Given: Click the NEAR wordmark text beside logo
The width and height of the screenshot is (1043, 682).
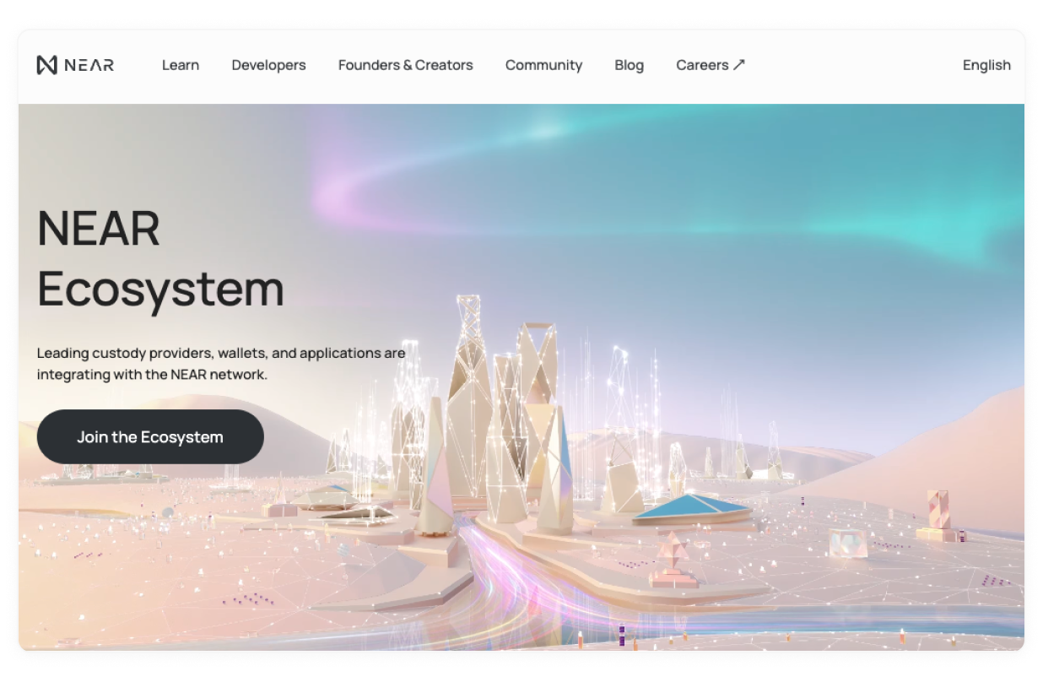Looking at the screenshot, I should click(x=89, y=65).
